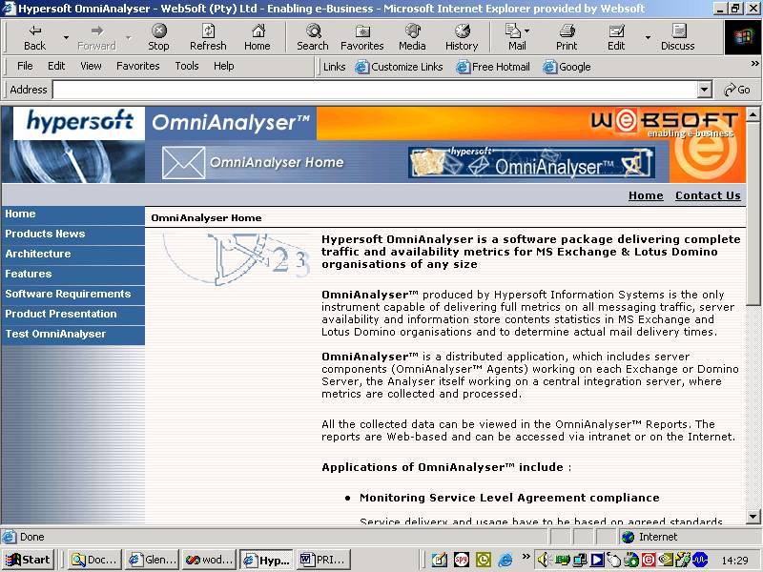Open the Free Hotmail link

493,67
